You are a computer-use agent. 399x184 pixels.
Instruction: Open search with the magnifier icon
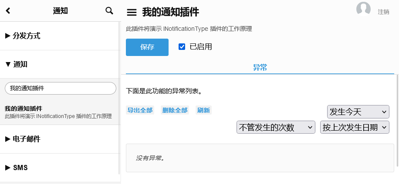pyautogui.click(x=109, y=11)
